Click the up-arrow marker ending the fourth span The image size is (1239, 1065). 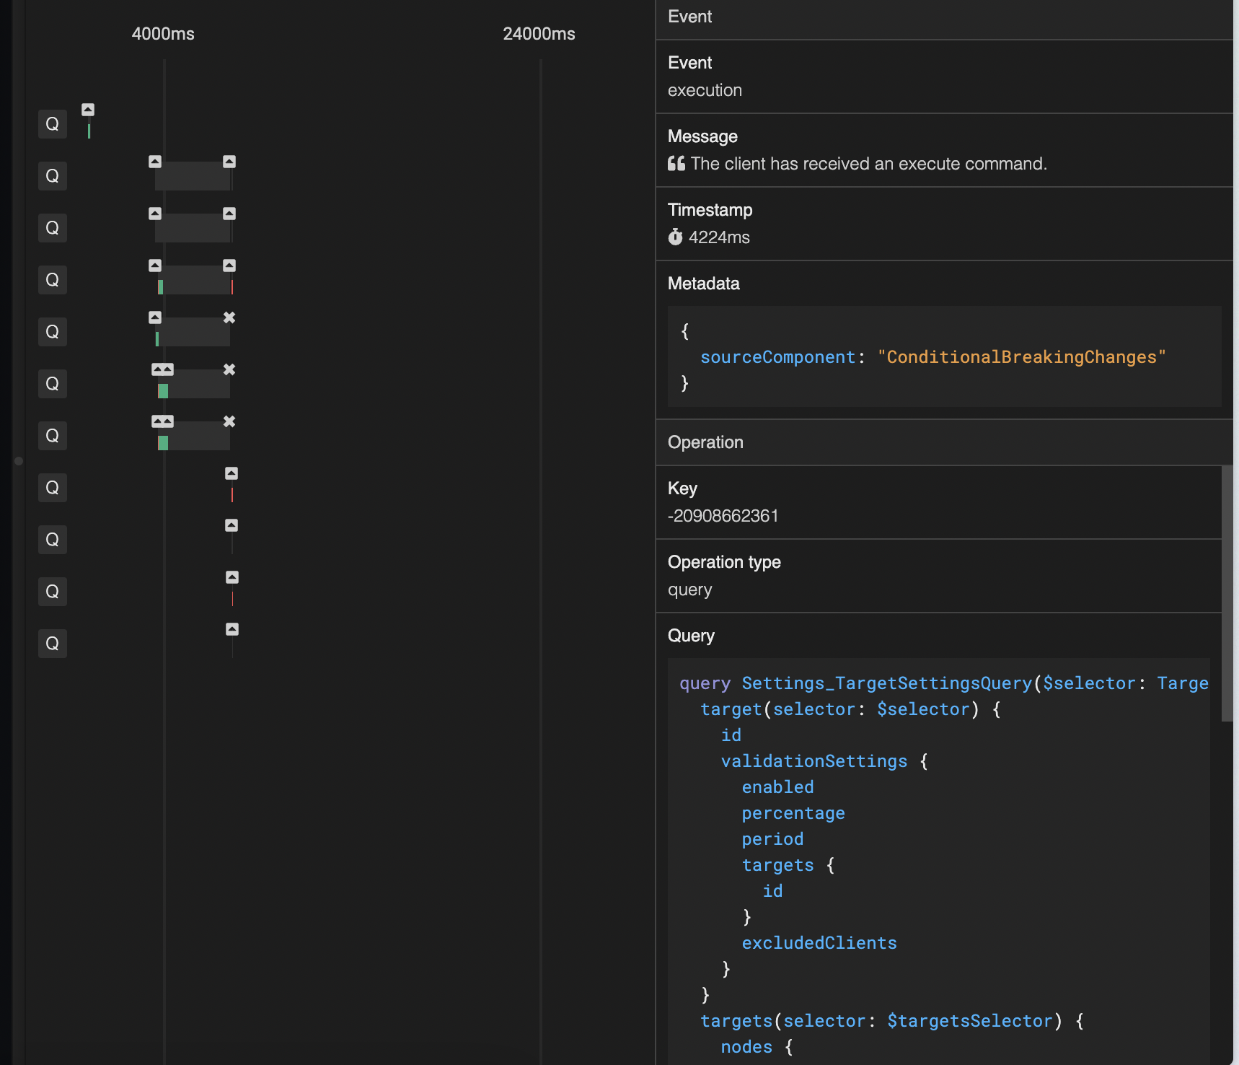point(229,266)
